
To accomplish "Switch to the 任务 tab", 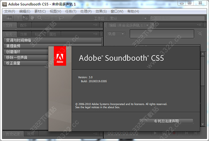I will (9, 34).
